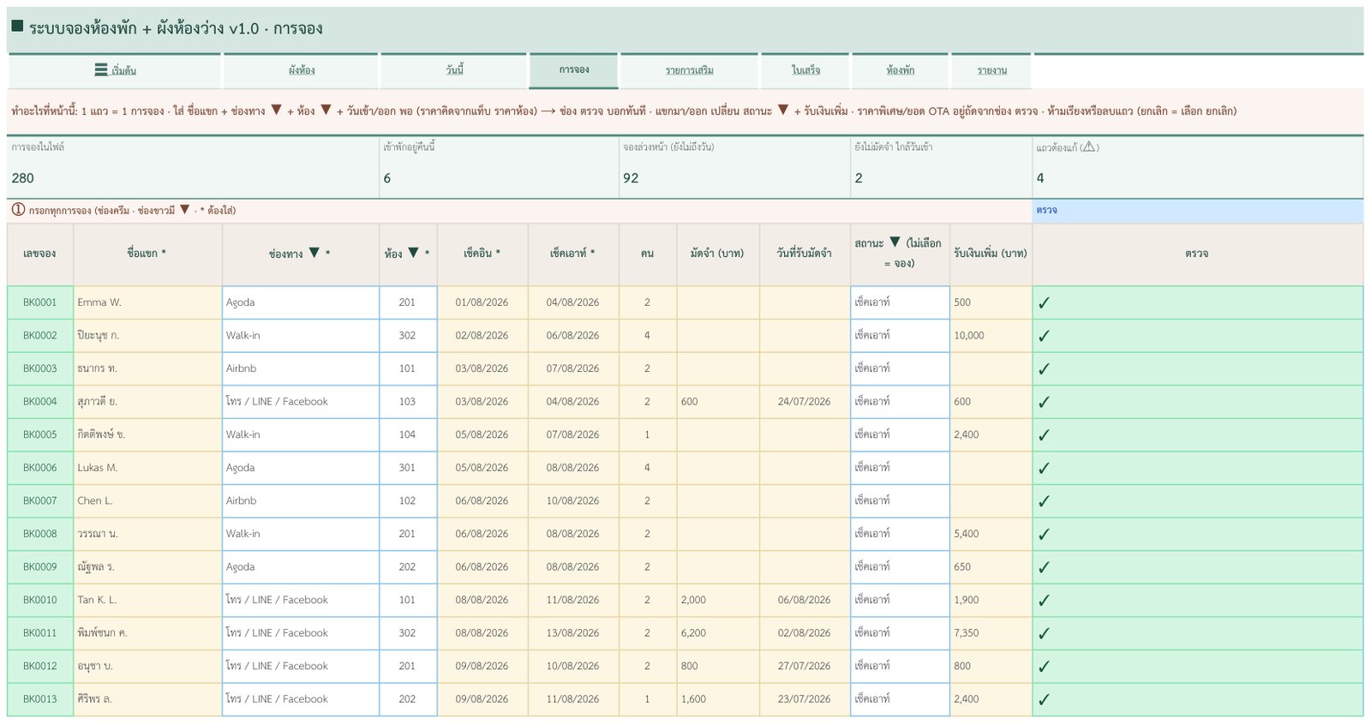Click the checkmark in row BK0003
Viewport: 1371px width, 724px height.
coord(1044,369)
